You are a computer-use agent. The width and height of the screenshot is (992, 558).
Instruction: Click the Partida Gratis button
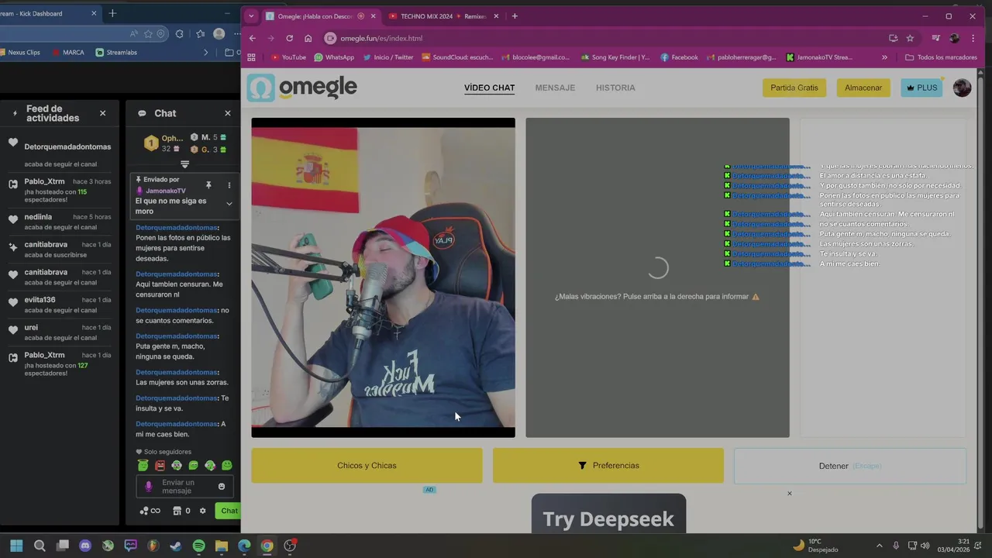794,88
